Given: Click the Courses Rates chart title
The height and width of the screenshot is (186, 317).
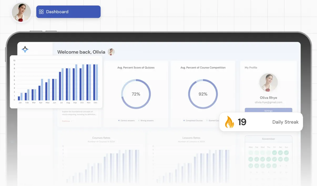Looking at the screenshot, I should pyautogui.click(x=101, y=138).
